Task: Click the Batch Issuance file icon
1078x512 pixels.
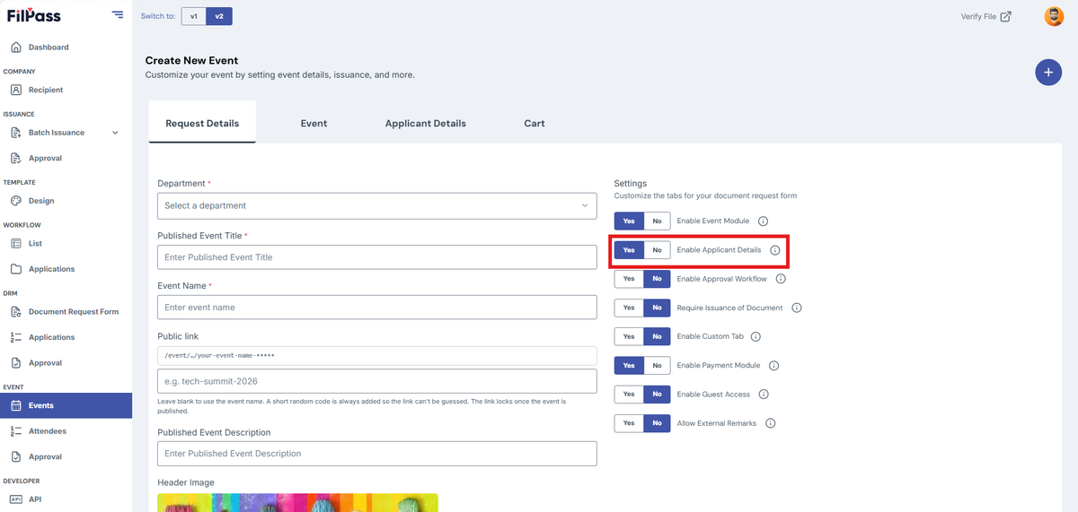Action: [x=16, y=133]
